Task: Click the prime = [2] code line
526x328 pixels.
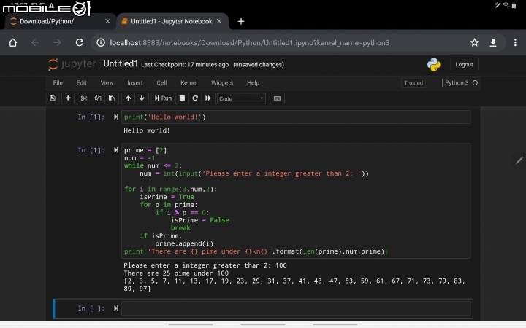Action: click(145, 150)
